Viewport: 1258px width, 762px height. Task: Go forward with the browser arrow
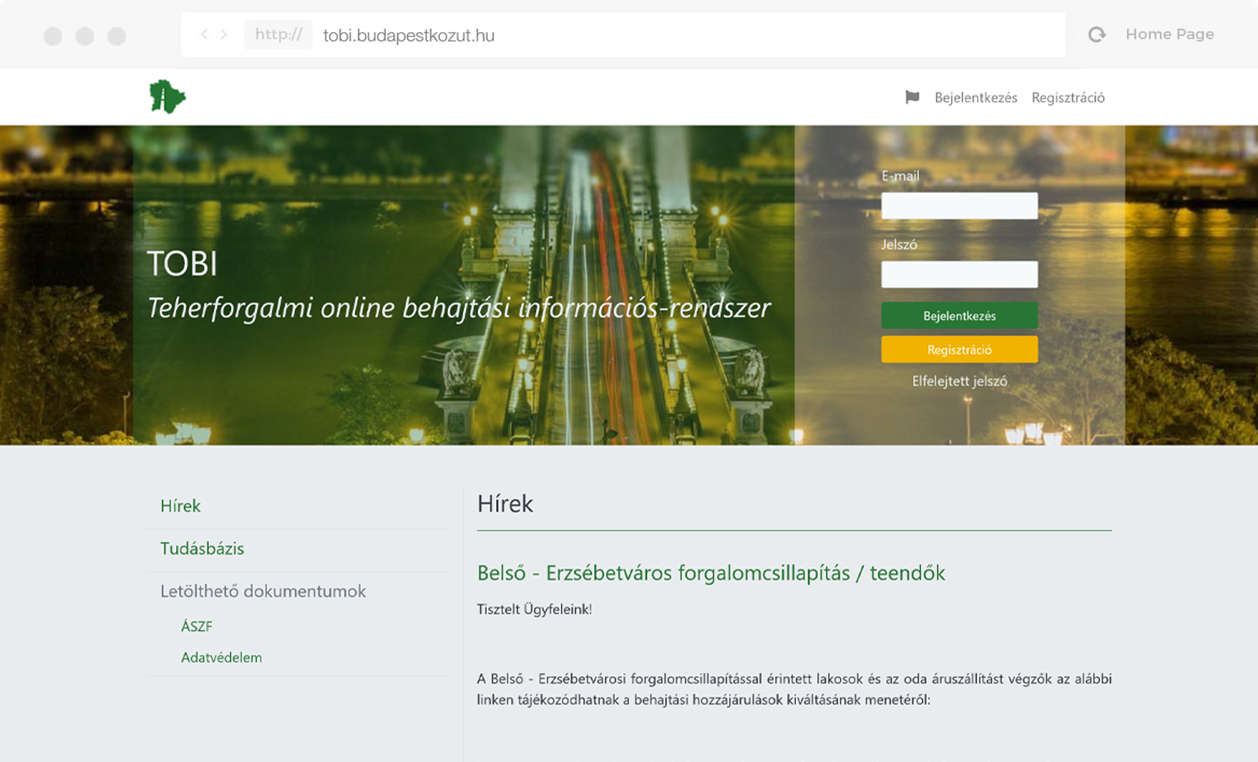tap(224, 34)
